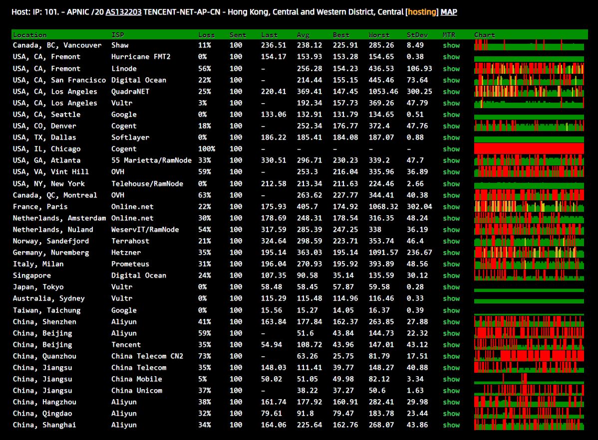The image size is (598, 440).
Task: Show MTR for San Francisco Digital Ocean
Action: tap(451, 80)
